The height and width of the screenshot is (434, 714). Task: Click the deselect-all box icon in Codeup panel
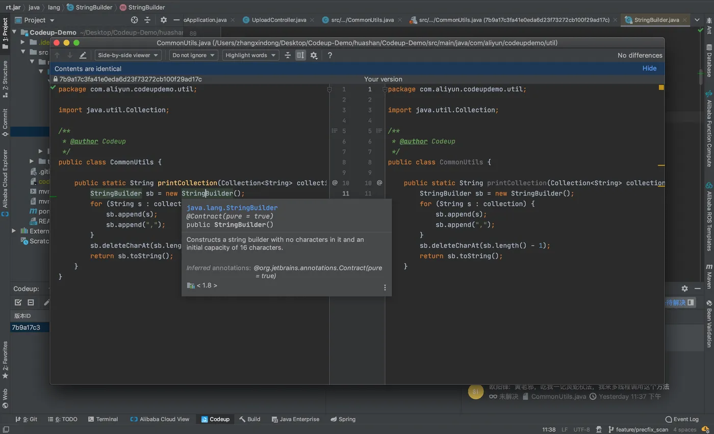click(31, 302)
